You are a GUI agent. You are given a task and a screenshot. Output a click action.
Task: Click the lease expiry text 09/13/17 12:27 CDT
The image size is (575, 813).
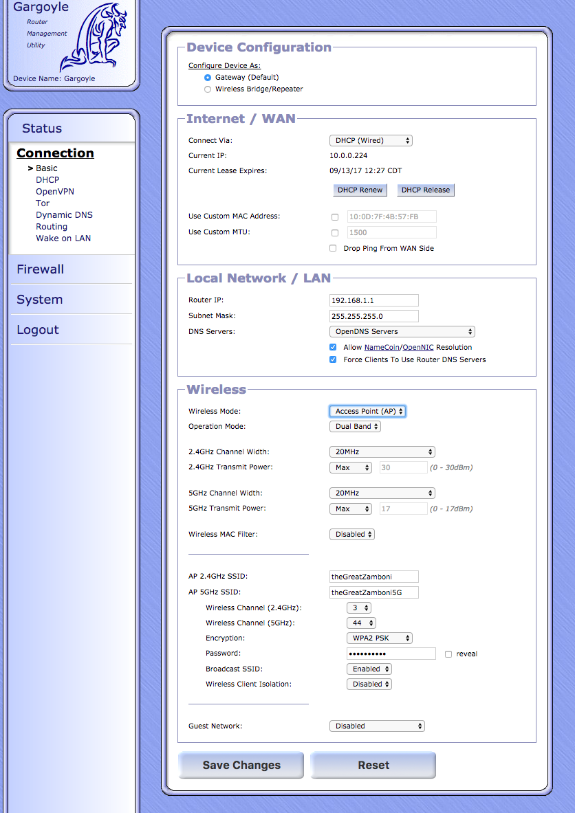[366, 170]
